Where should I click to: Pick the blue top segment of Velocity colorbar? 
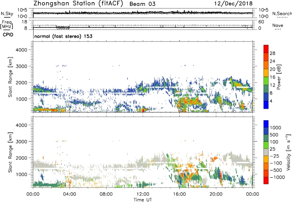pos(266,124)
